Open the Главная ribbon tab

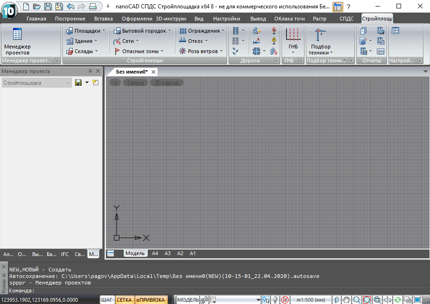[x=36, y=19]
